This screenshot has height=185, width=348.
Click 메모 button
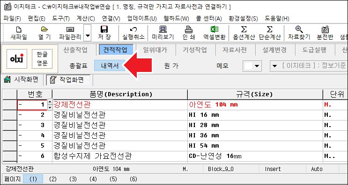[x=222, y=66]
